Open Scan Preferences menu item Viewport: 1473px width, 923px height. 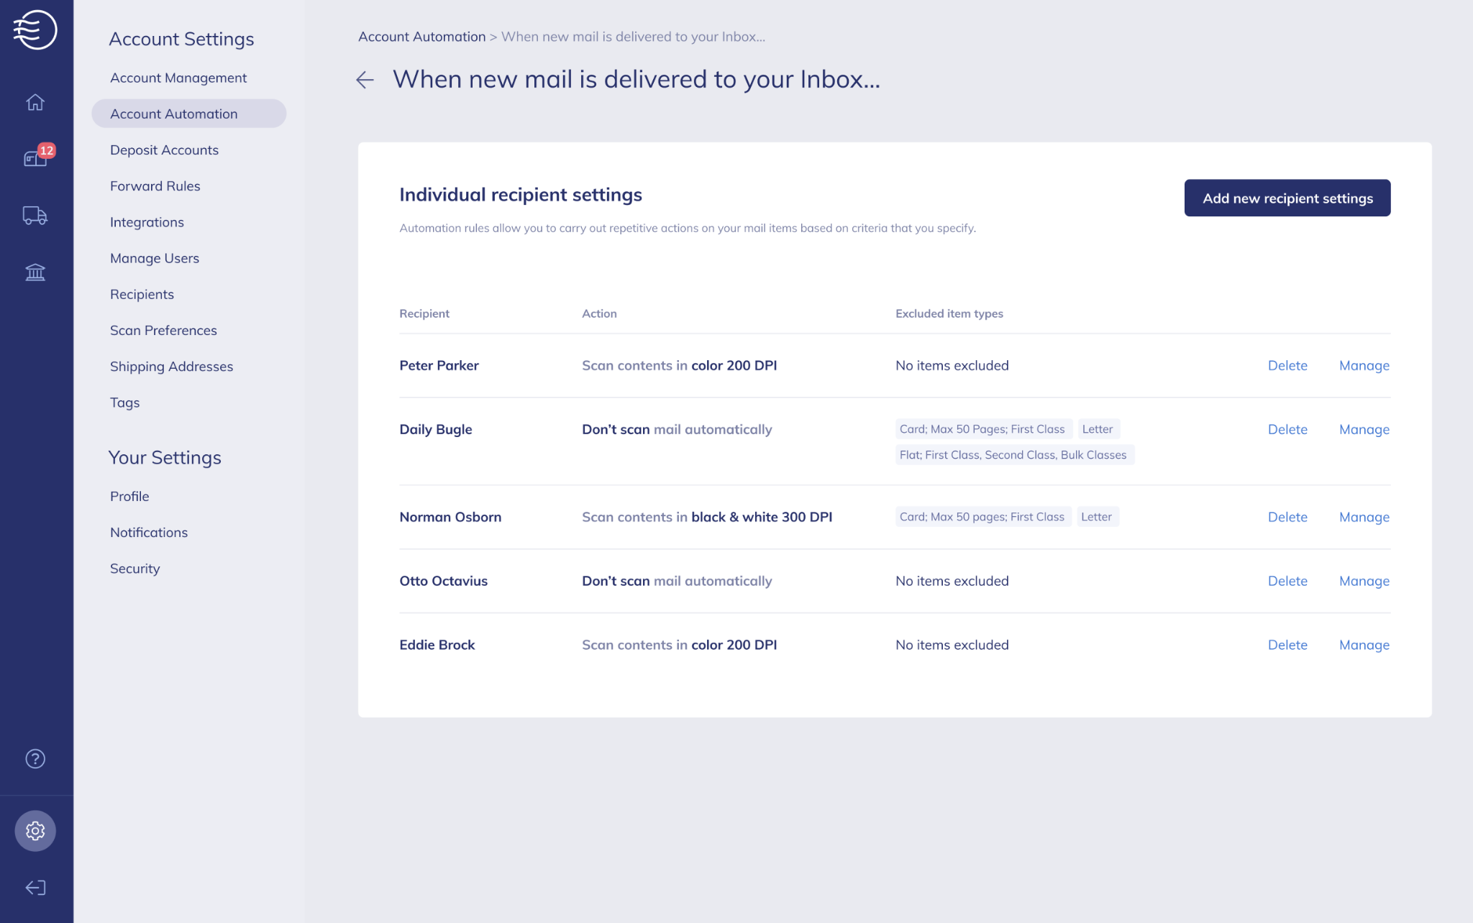coord(163,331)
